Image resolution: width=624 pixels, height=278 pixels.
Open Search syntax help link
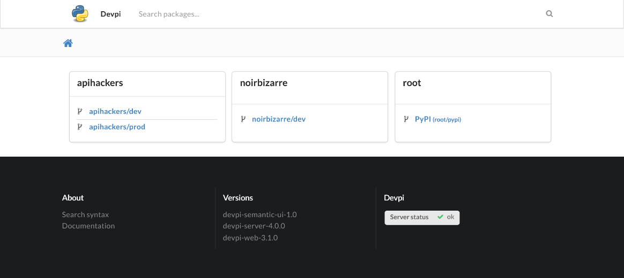point(85,214)
